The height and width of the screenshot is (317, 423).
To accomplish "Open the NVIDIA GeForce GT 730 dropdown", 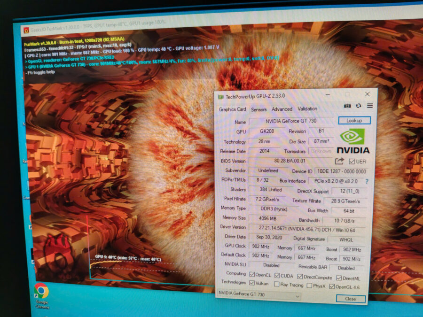I will [259, 294].
